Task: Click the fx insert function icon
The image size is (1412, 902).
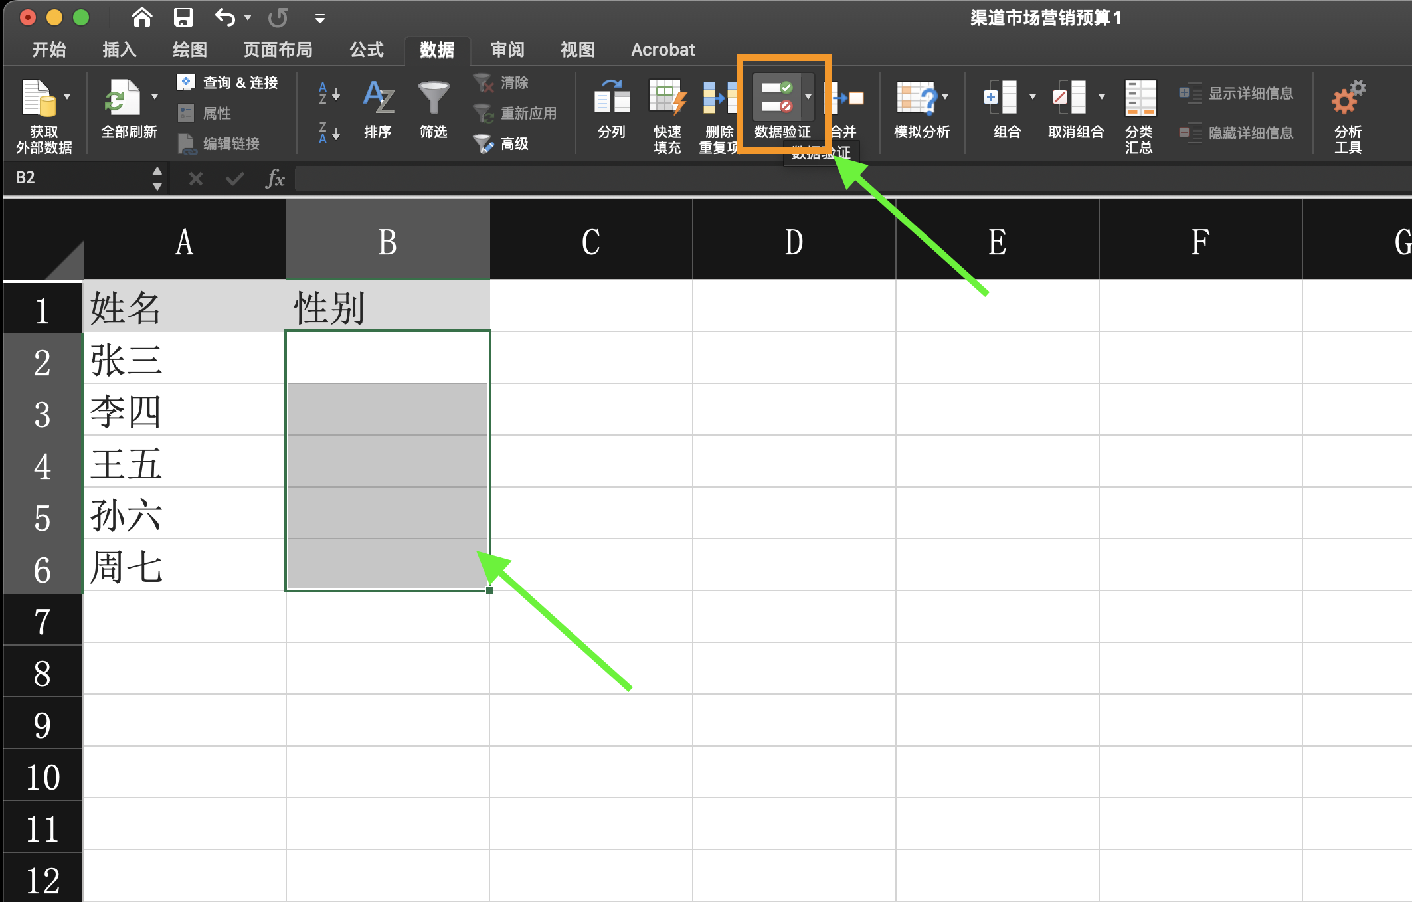Action: point(274,179)
